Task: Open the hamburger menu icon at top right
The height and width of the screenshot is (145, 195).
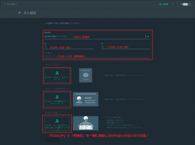Action: click(x=190, y=4)
